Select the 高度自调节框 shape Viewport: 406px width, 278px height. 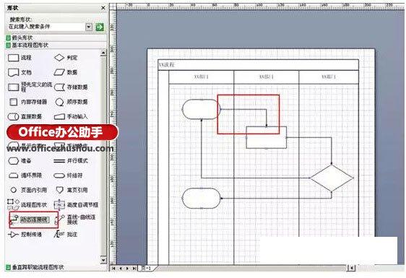coord(76,205)
